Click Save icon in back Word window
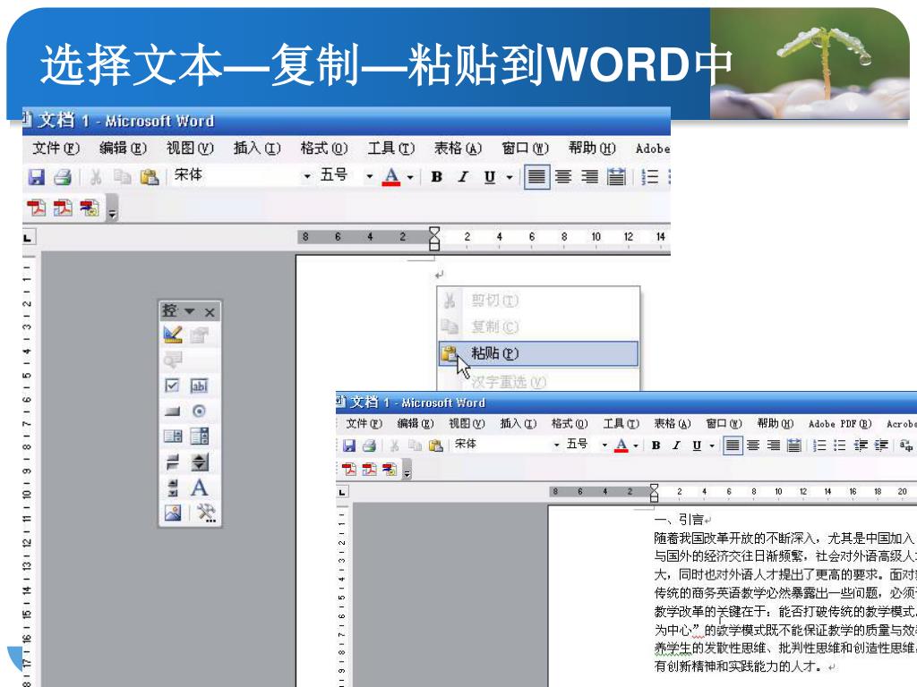This screenshot has width=917, height=687. click(36, 176)
